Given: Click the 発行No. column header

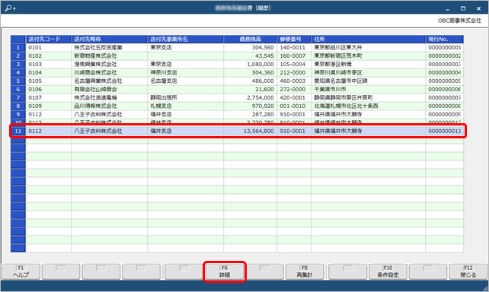Looking at the screenshot, I should coord(444,40).
